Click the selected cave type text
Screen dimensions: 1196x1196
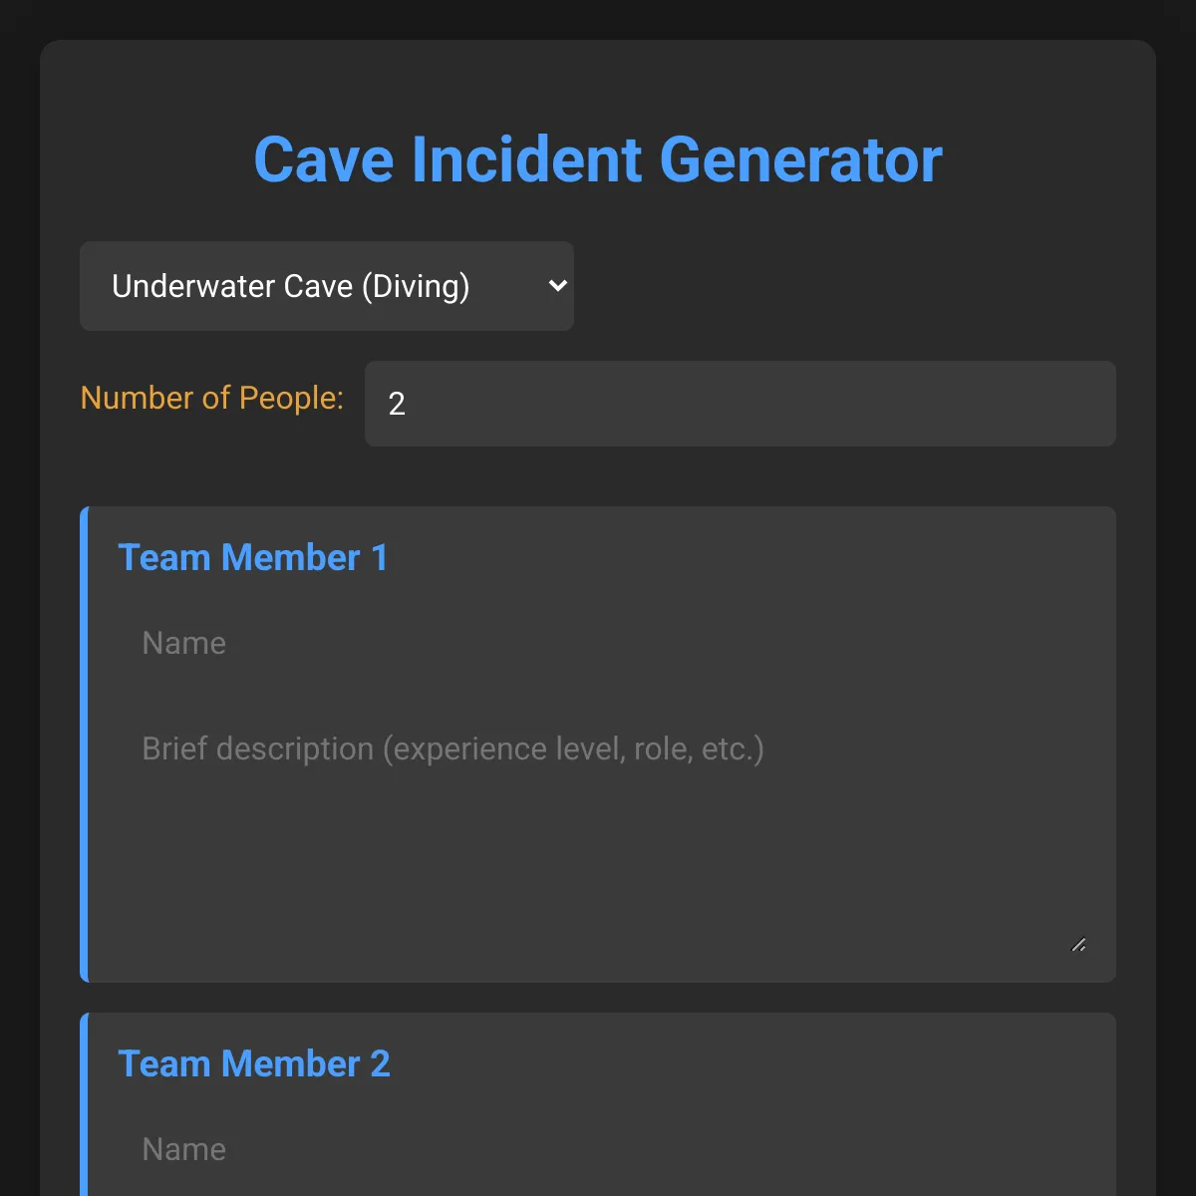point(290,286)
